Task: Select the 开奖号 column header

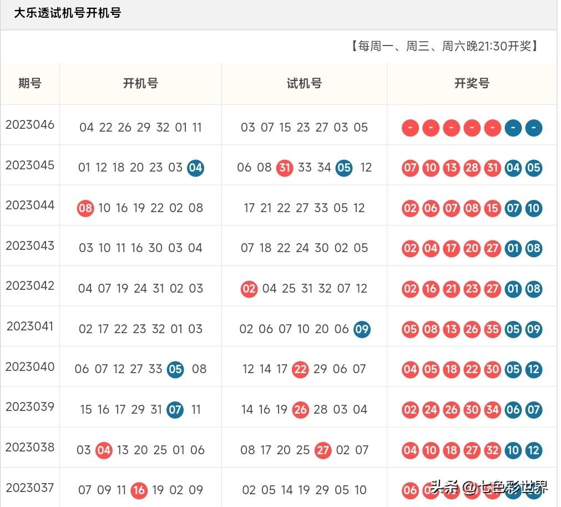Action: (x=472, y=83)
